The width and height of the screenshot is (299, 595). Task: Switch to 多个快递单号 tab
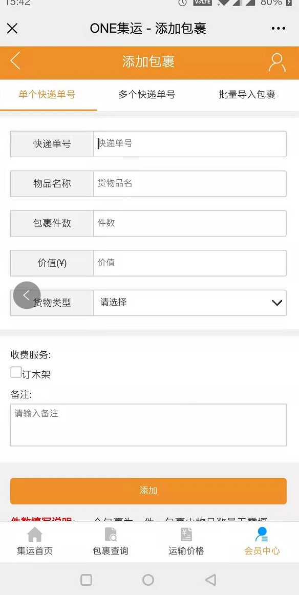[147, 95]
